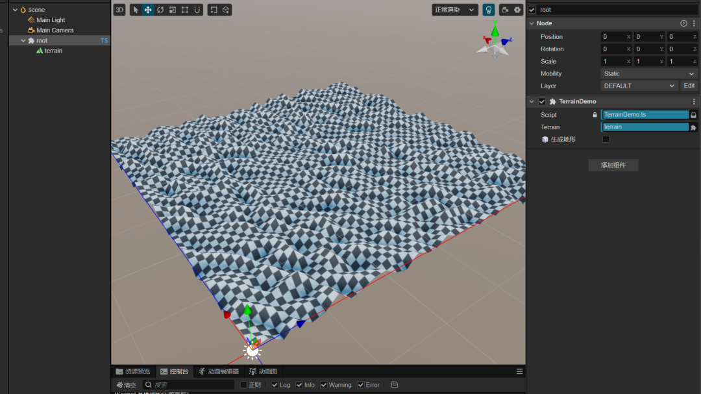Choose the Scale transform tool
This screenshot has height=394, width=701.
(x=173, y=10)
